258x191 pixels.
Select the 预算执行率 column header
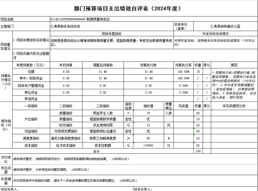[183, 65]
